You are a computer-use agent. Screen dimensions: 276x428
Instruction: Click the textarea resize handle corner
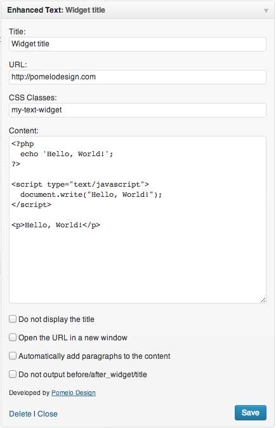click(x=263, y=300)
